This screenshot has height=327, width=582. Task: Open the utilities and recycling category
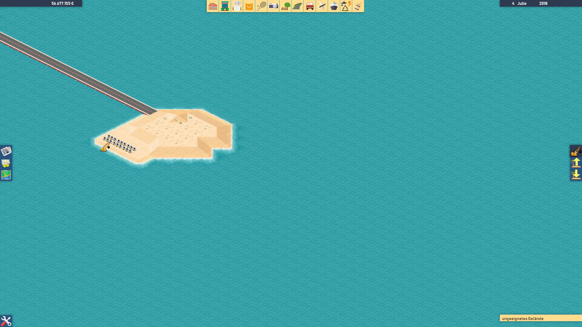(x=346, y=6)
